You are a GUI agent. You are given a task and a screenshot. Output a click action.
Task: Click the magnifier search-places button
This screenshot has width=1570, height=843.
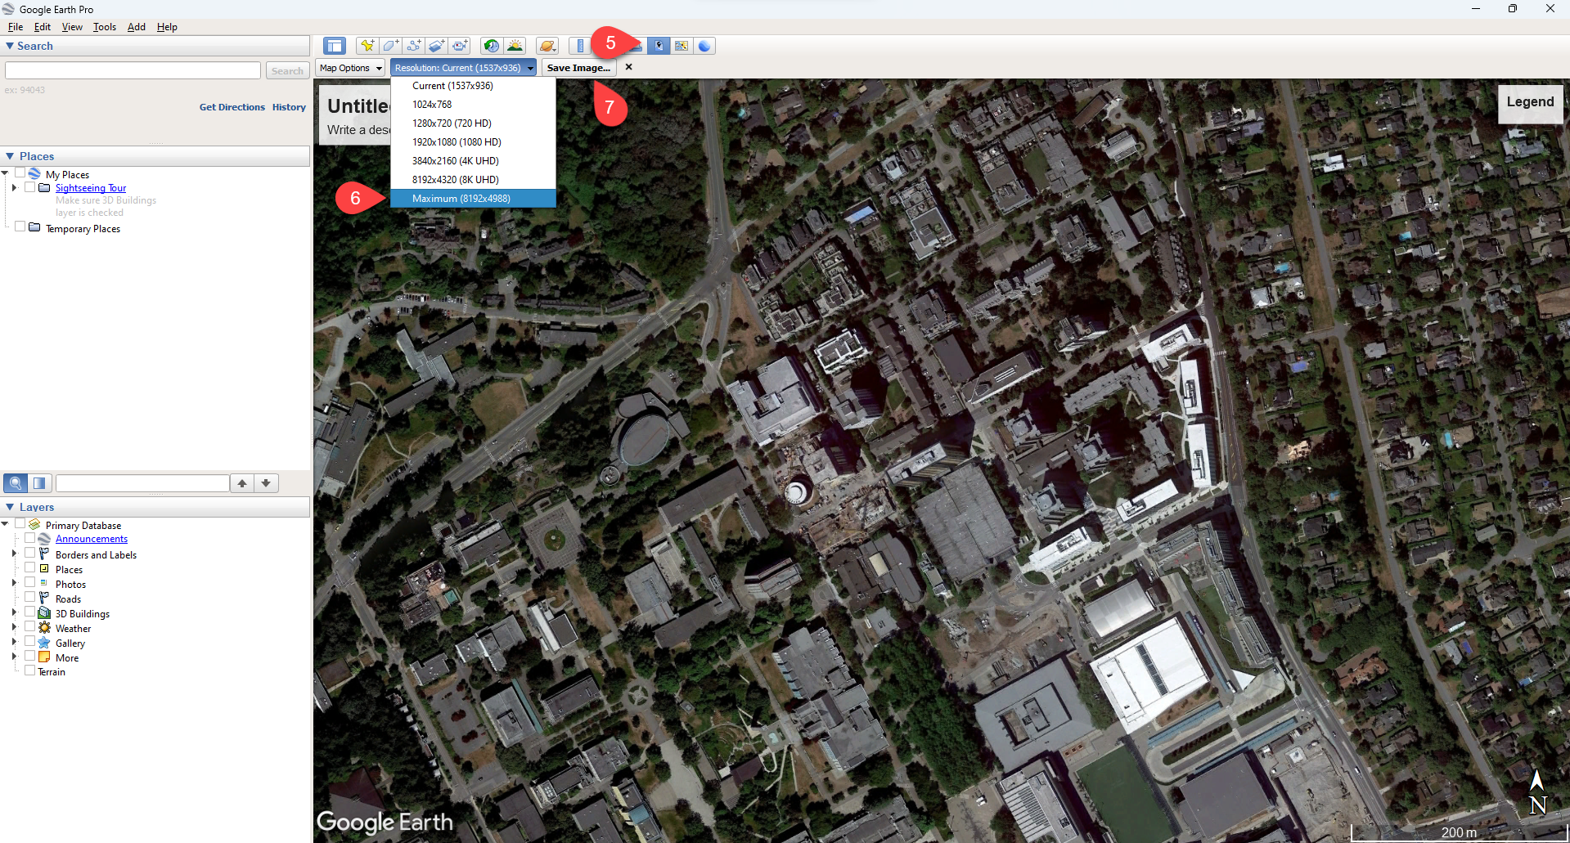click(16, 483)
